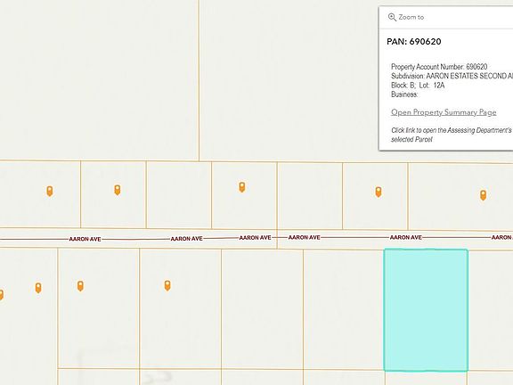The height and width of the screenshot is (385, 513).
Task: Select the empty parcel left of the cyan lot
Action: click(343, 310)
